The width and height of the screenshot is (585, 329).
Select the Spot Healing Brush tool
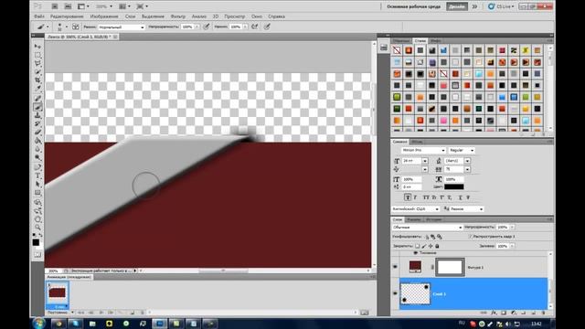tap(37, 99)
